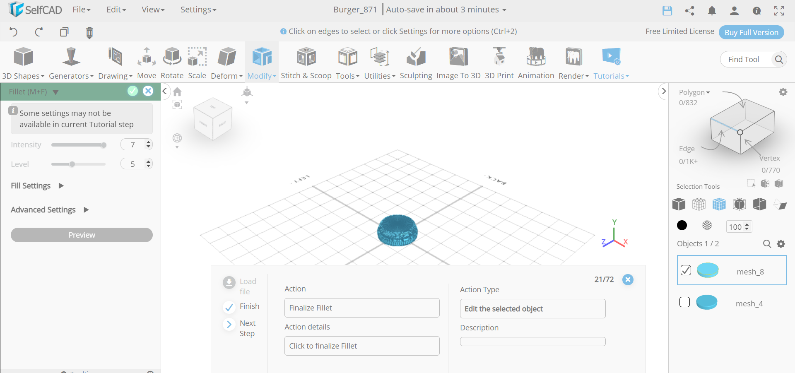Select the Rotate tool
Screen dimensions: 795x373
(172, 63)
